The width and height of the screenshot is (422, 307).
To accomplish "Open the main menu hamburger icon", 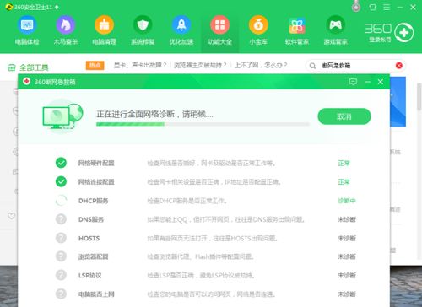I will tap(387, 7).
